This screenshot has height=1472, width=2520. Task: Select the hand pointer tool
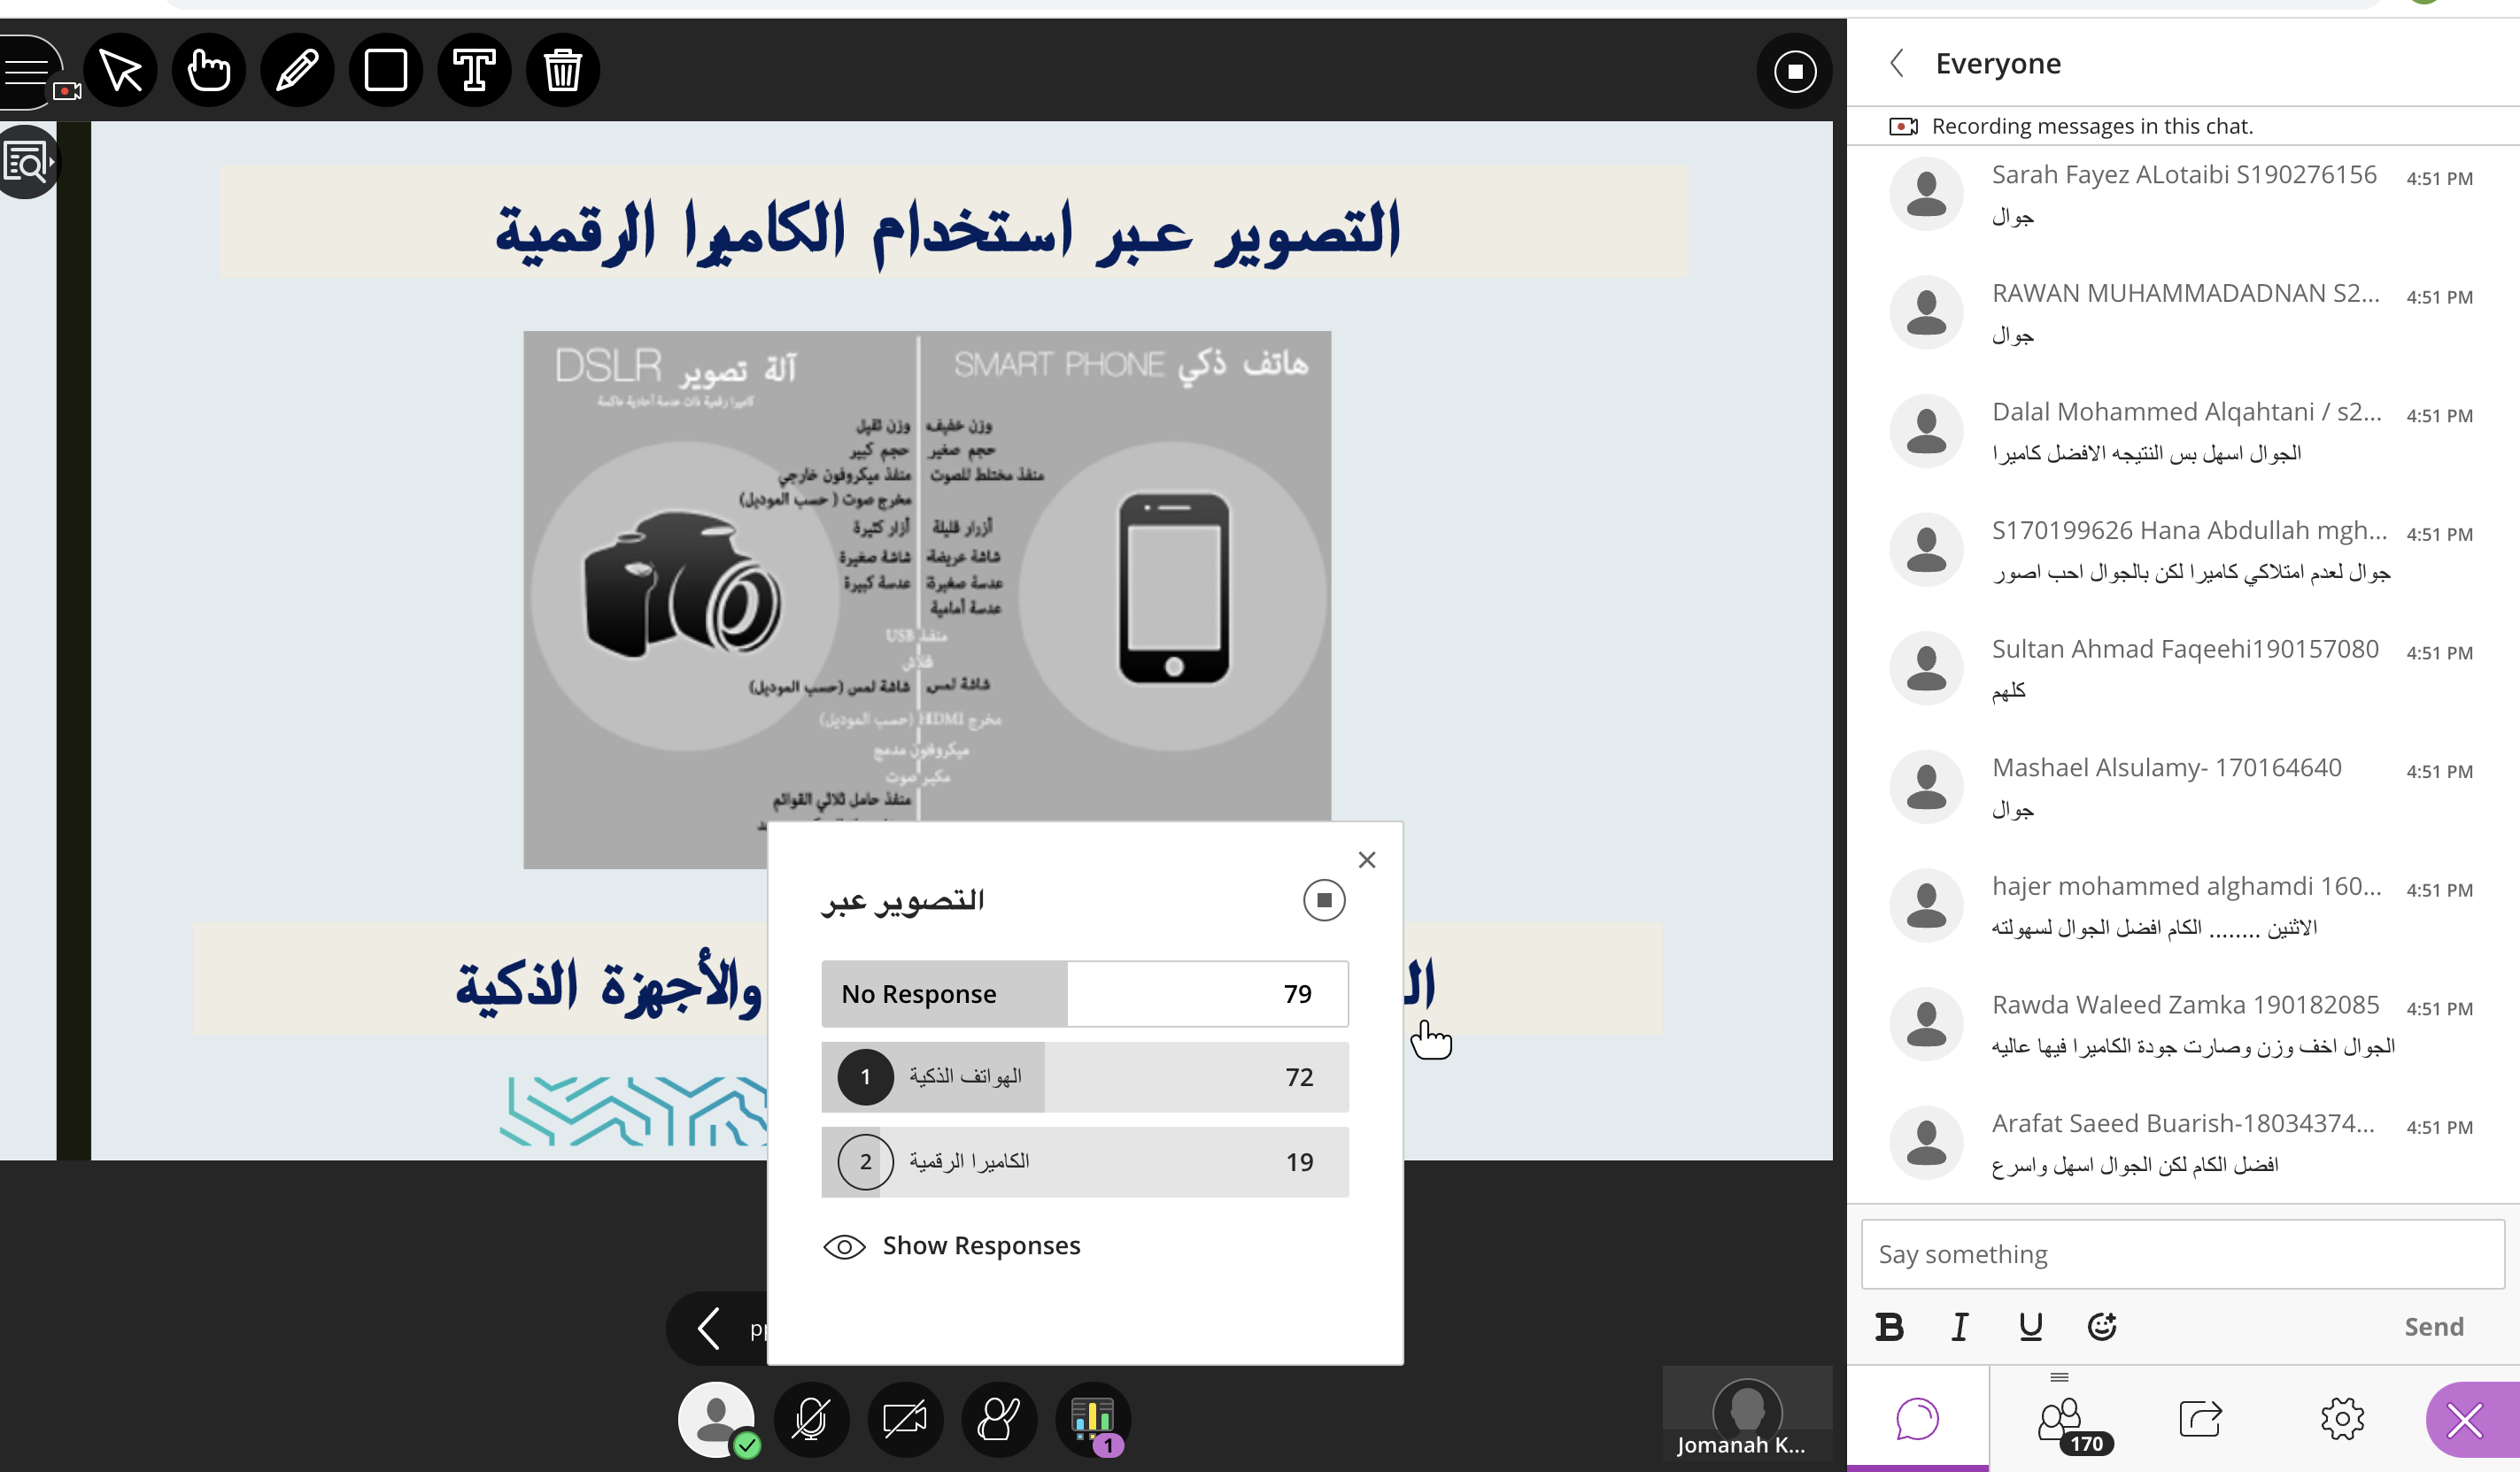click(209, 71)
